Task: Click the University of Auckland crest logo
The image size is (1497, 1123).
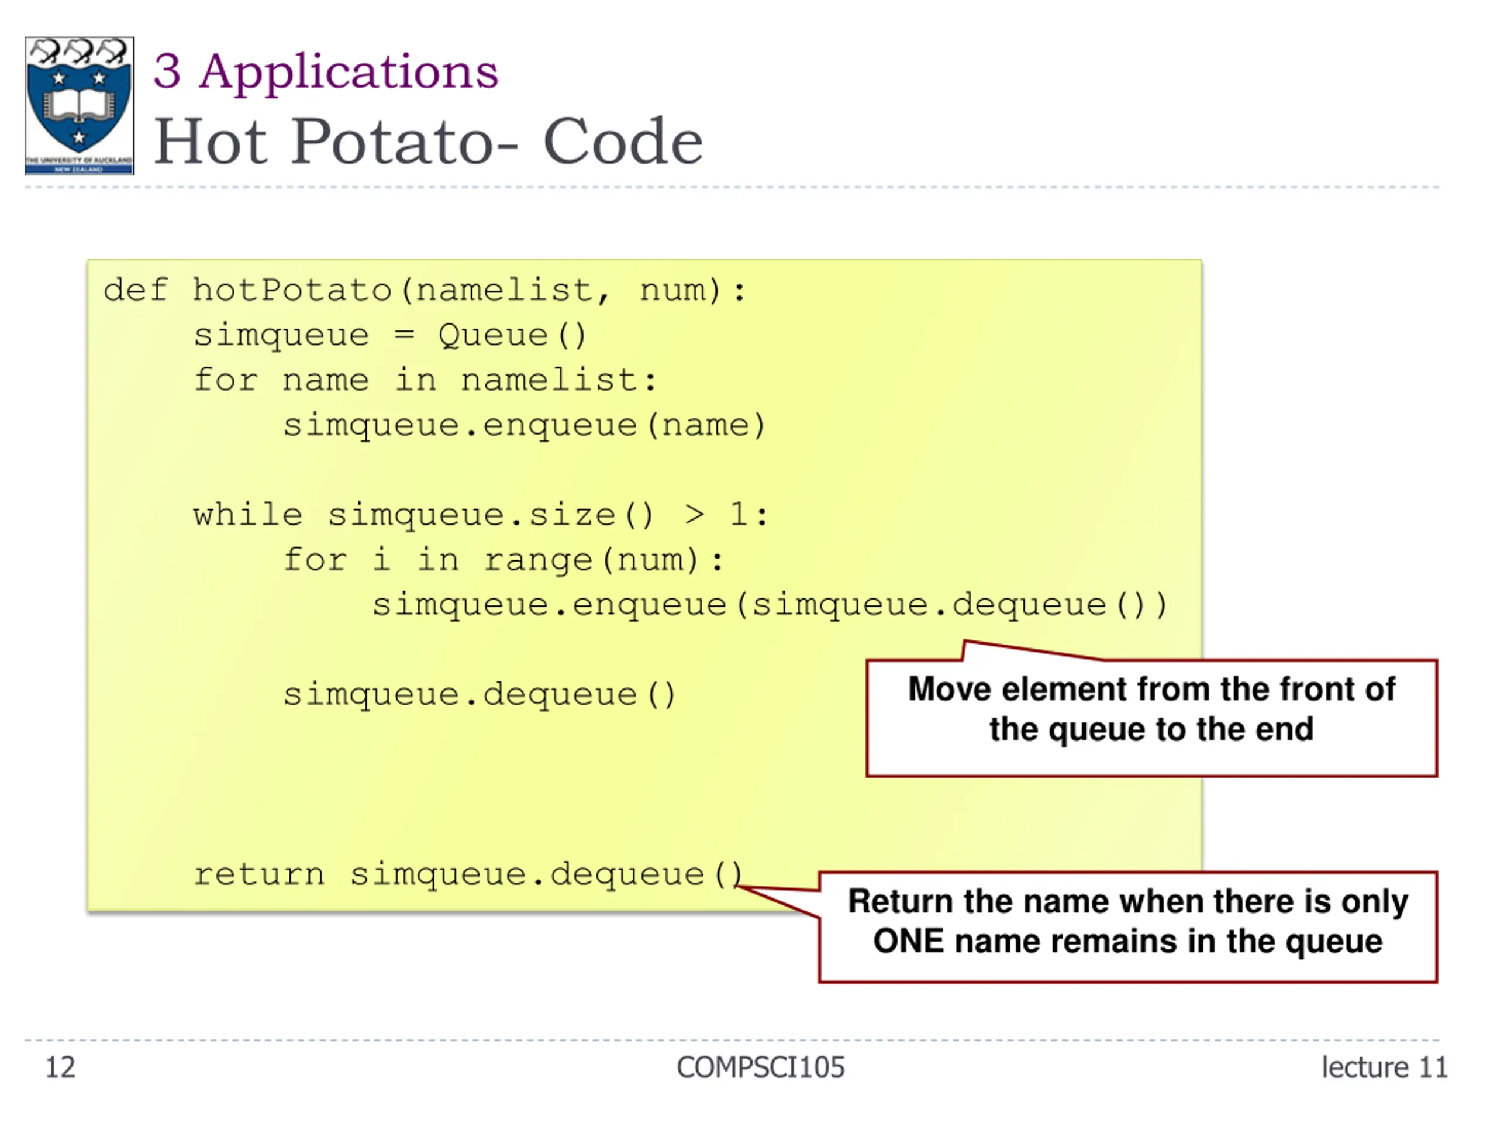Action: [x=79, y=106]
